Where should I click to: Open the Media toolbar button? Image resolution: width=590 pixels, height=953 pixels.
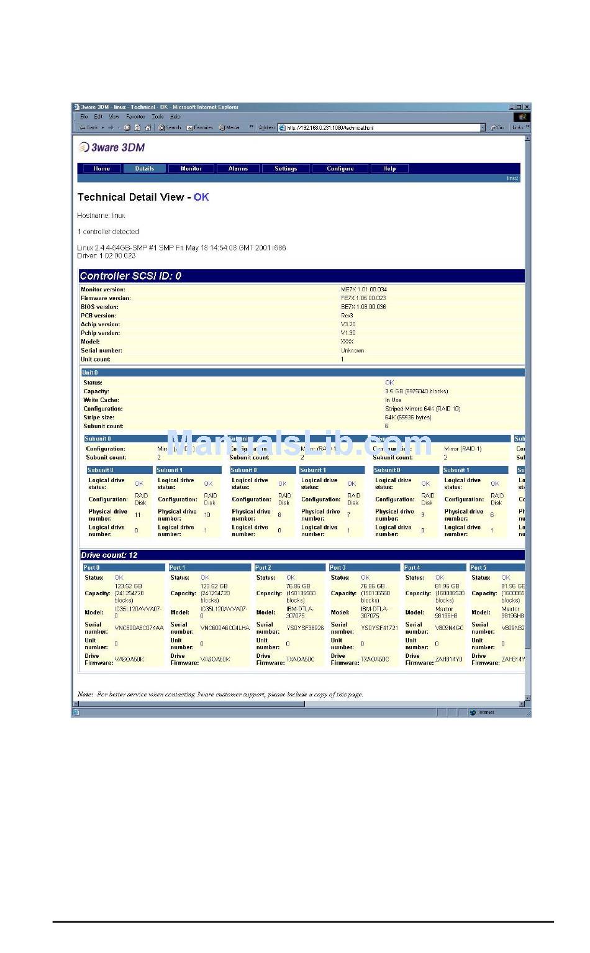[229, 127]
